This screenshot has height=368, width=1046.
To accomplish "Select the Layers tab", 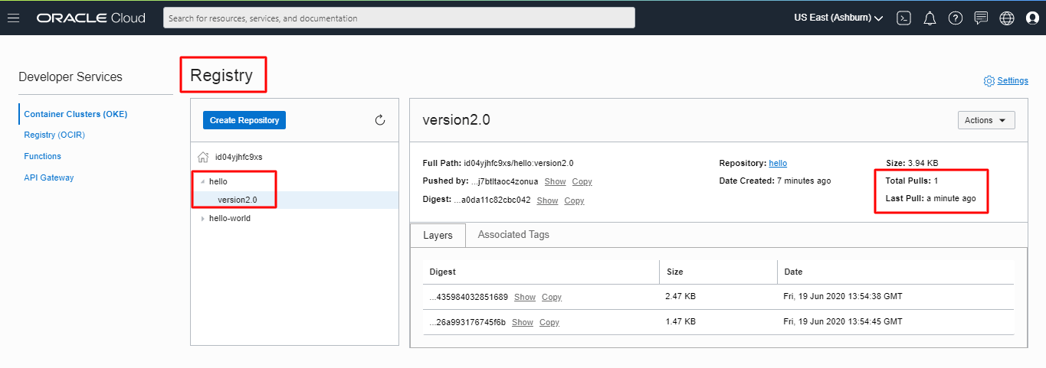I will [x=439, y=236].
